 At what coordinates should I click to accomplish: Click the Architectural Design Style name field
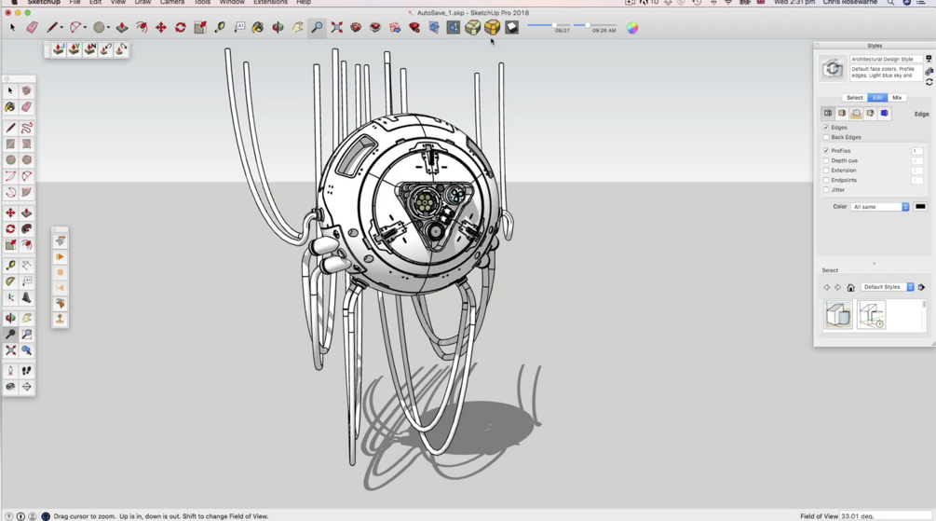(886, 59)
